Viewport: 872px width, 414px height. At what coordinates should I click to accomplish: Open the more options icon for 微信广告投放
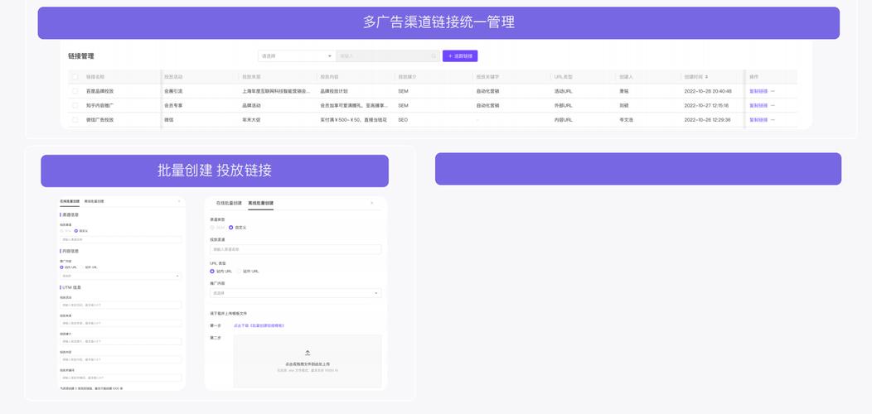click(773, 120)
